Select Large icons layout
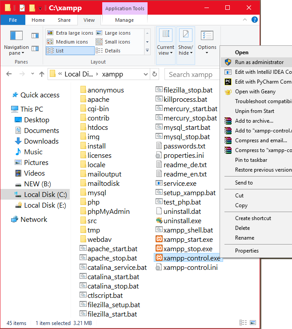 click(113, 33)
